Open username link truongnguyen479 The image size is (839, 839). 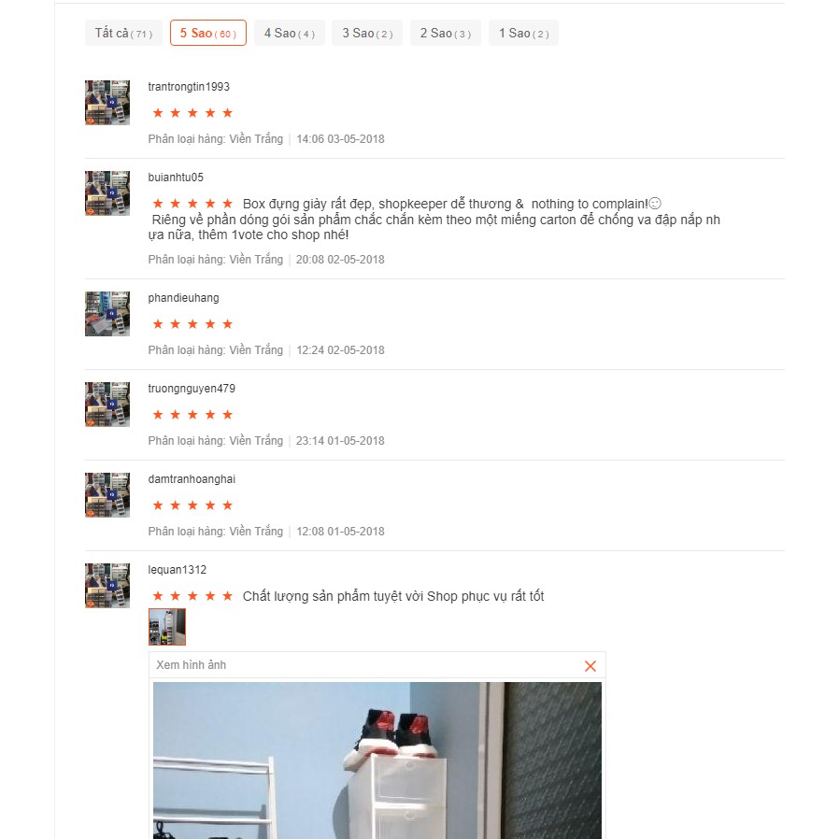192,389
